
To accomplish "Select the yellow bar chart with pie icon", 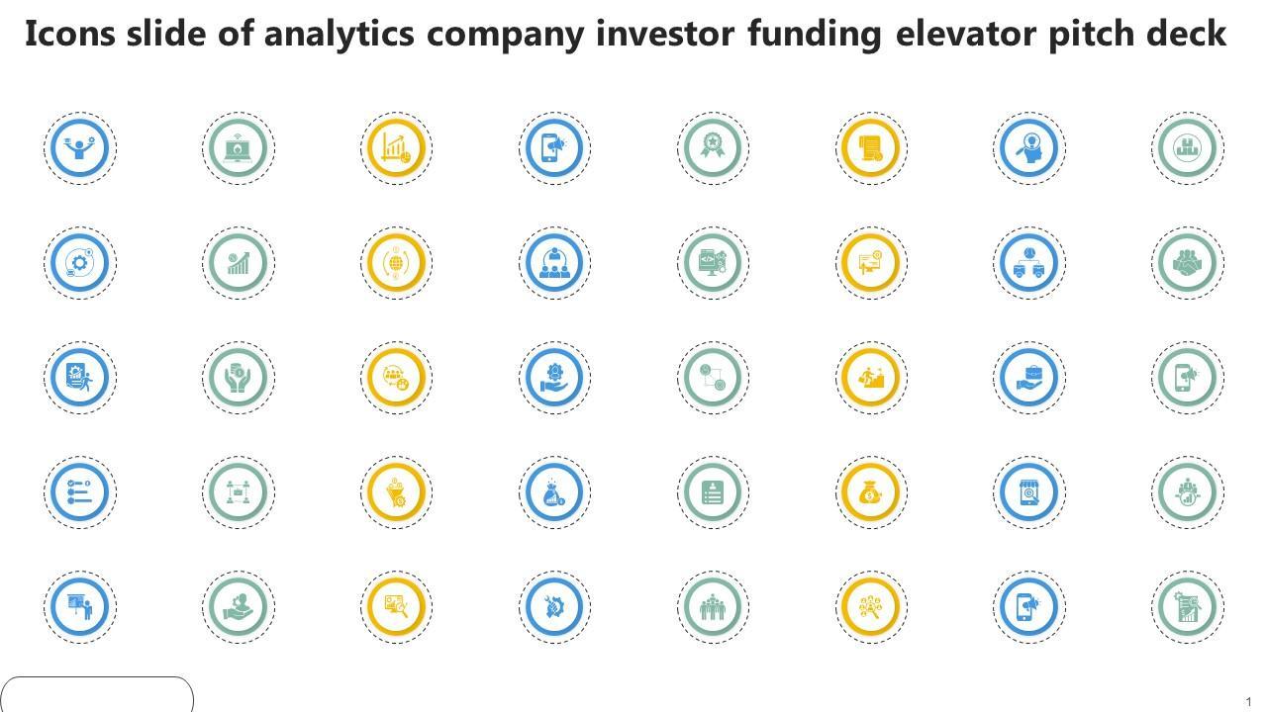I will point(396,147).
